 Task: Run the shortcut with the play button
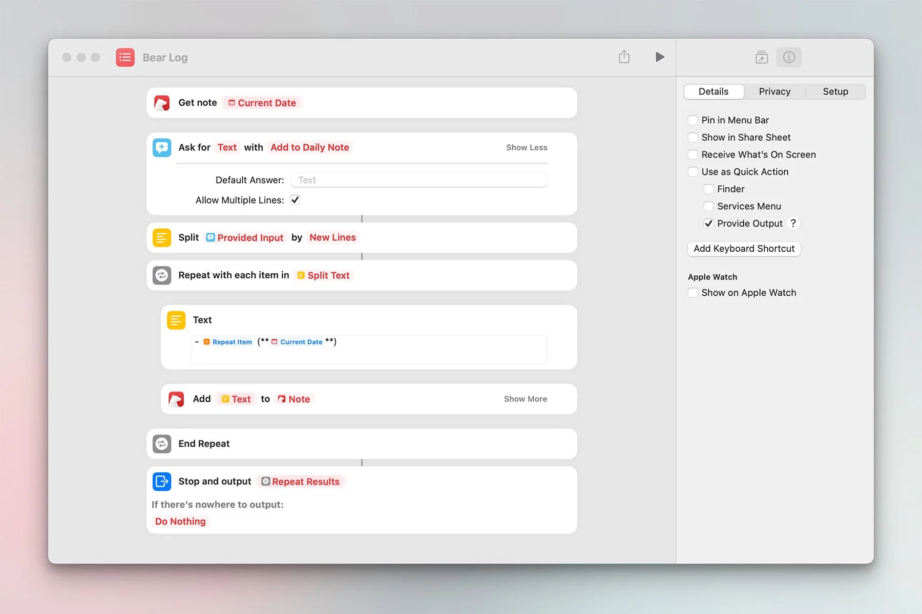pos(660,57)
